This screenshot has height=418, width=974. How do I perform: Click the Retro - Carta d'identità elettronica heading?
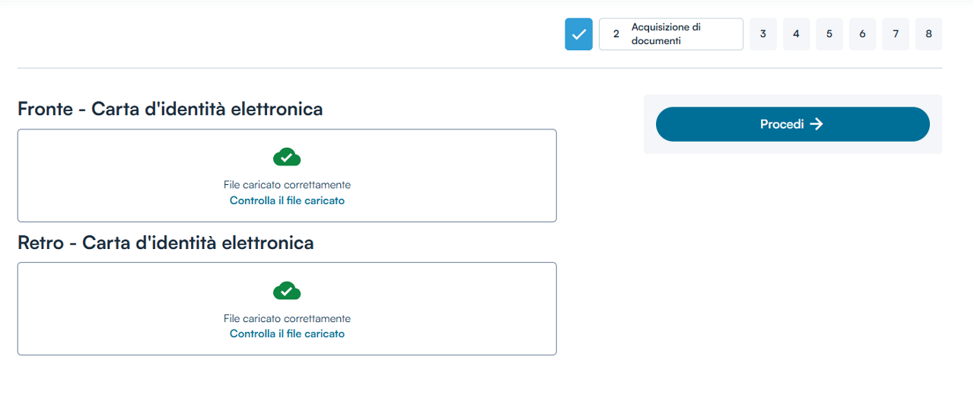click(x=165, y=243)
